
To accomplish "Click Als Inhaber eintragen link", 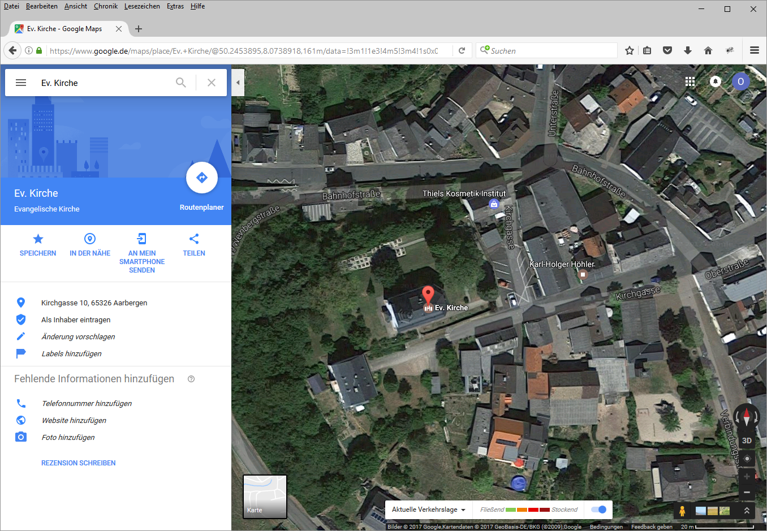I will (76, 320).
